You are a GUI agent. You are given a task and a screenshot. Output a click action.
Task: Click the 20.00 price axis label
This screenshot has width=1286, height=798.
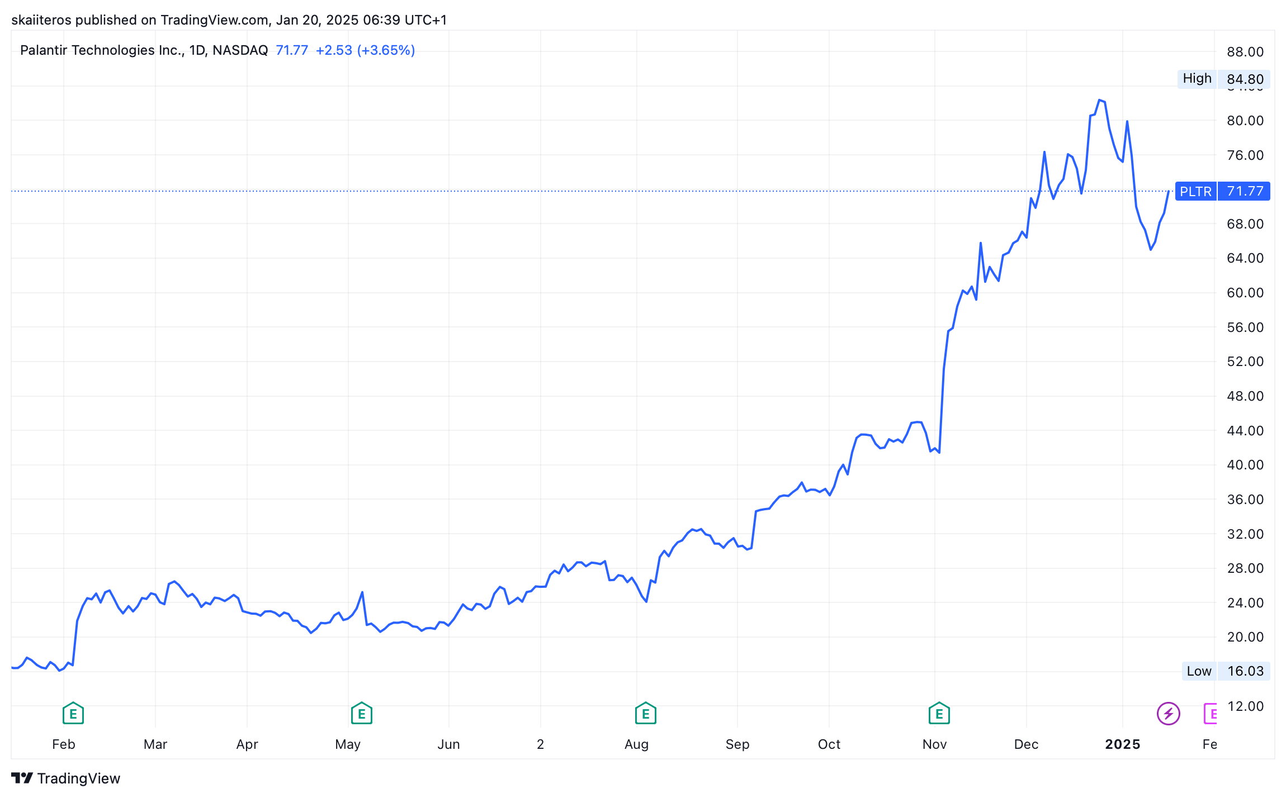[x=1245, y=637]
